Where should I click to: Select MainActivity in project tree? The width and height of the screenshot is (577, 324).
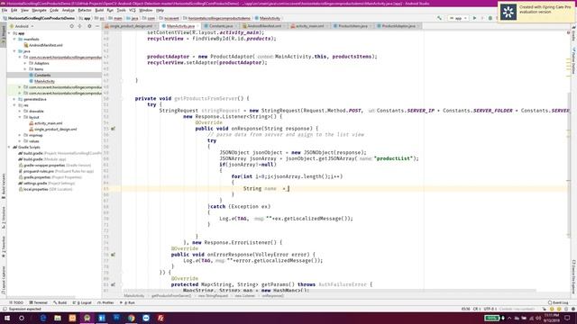coord(44,81)
